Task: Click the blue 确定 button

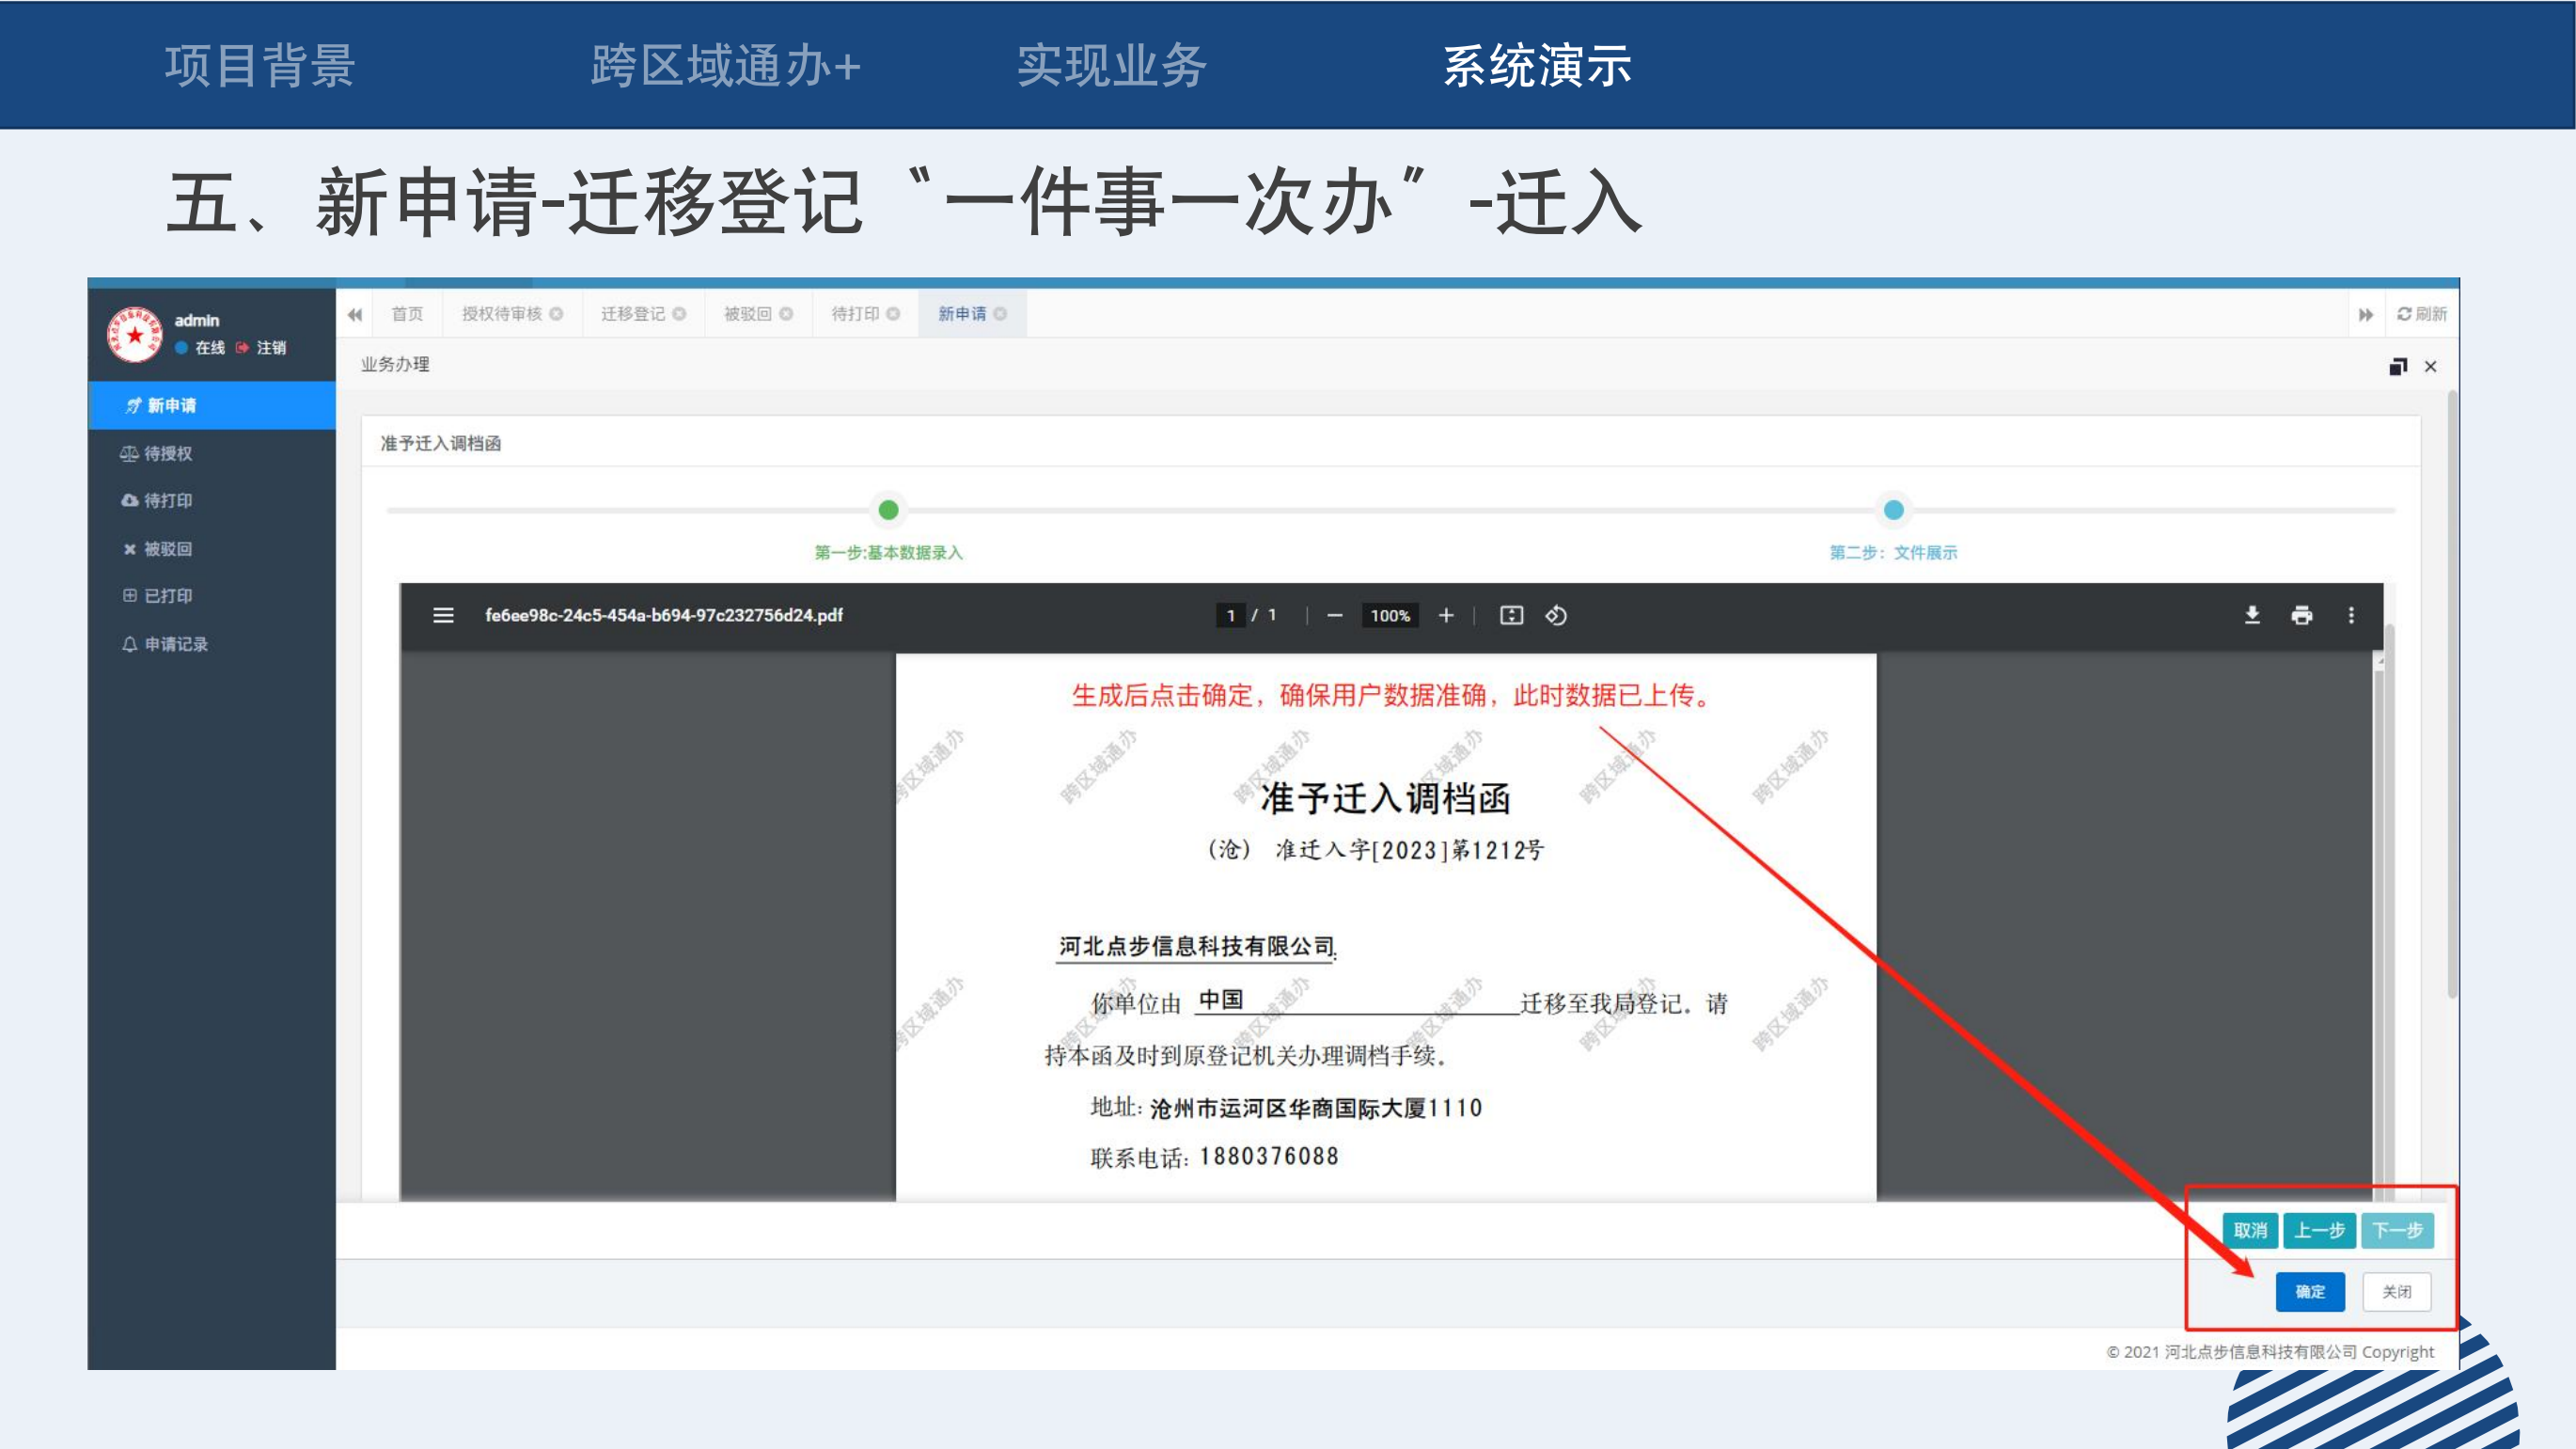Action: (2309, 1291)
